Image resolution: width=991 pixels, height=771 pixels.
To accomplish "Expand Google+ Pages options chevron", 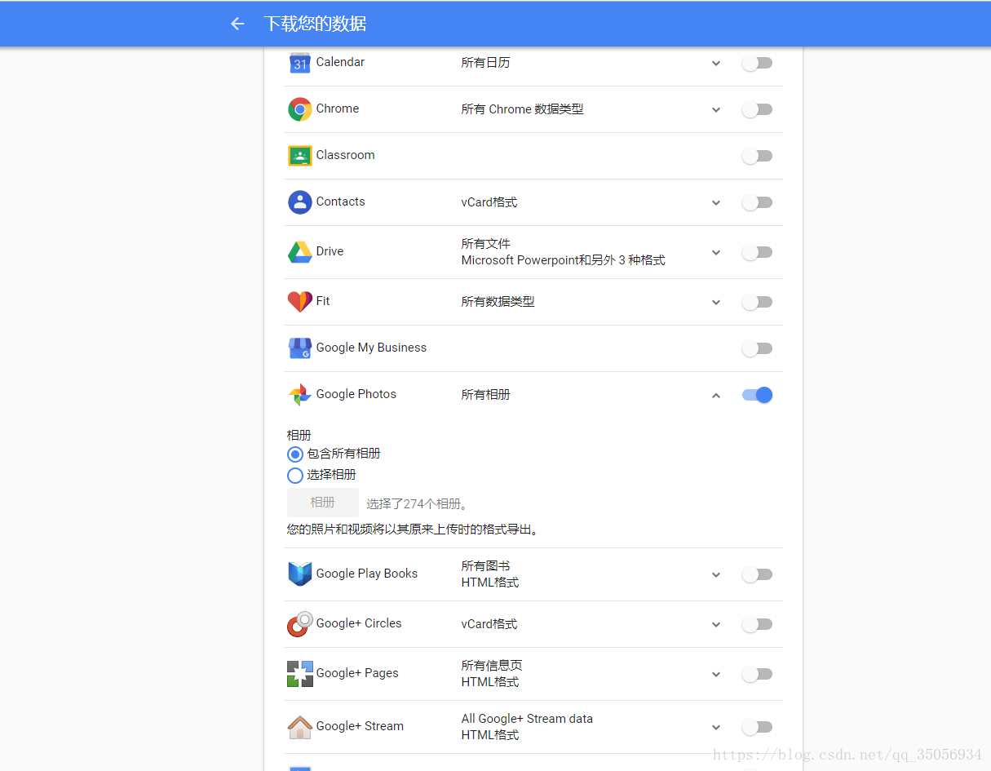I will pos(716,674).
